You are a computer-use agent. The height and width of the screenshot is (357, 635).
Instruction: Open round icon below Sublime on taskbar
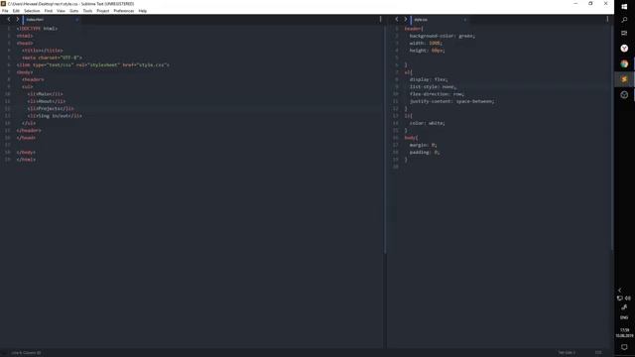[624, 95]
